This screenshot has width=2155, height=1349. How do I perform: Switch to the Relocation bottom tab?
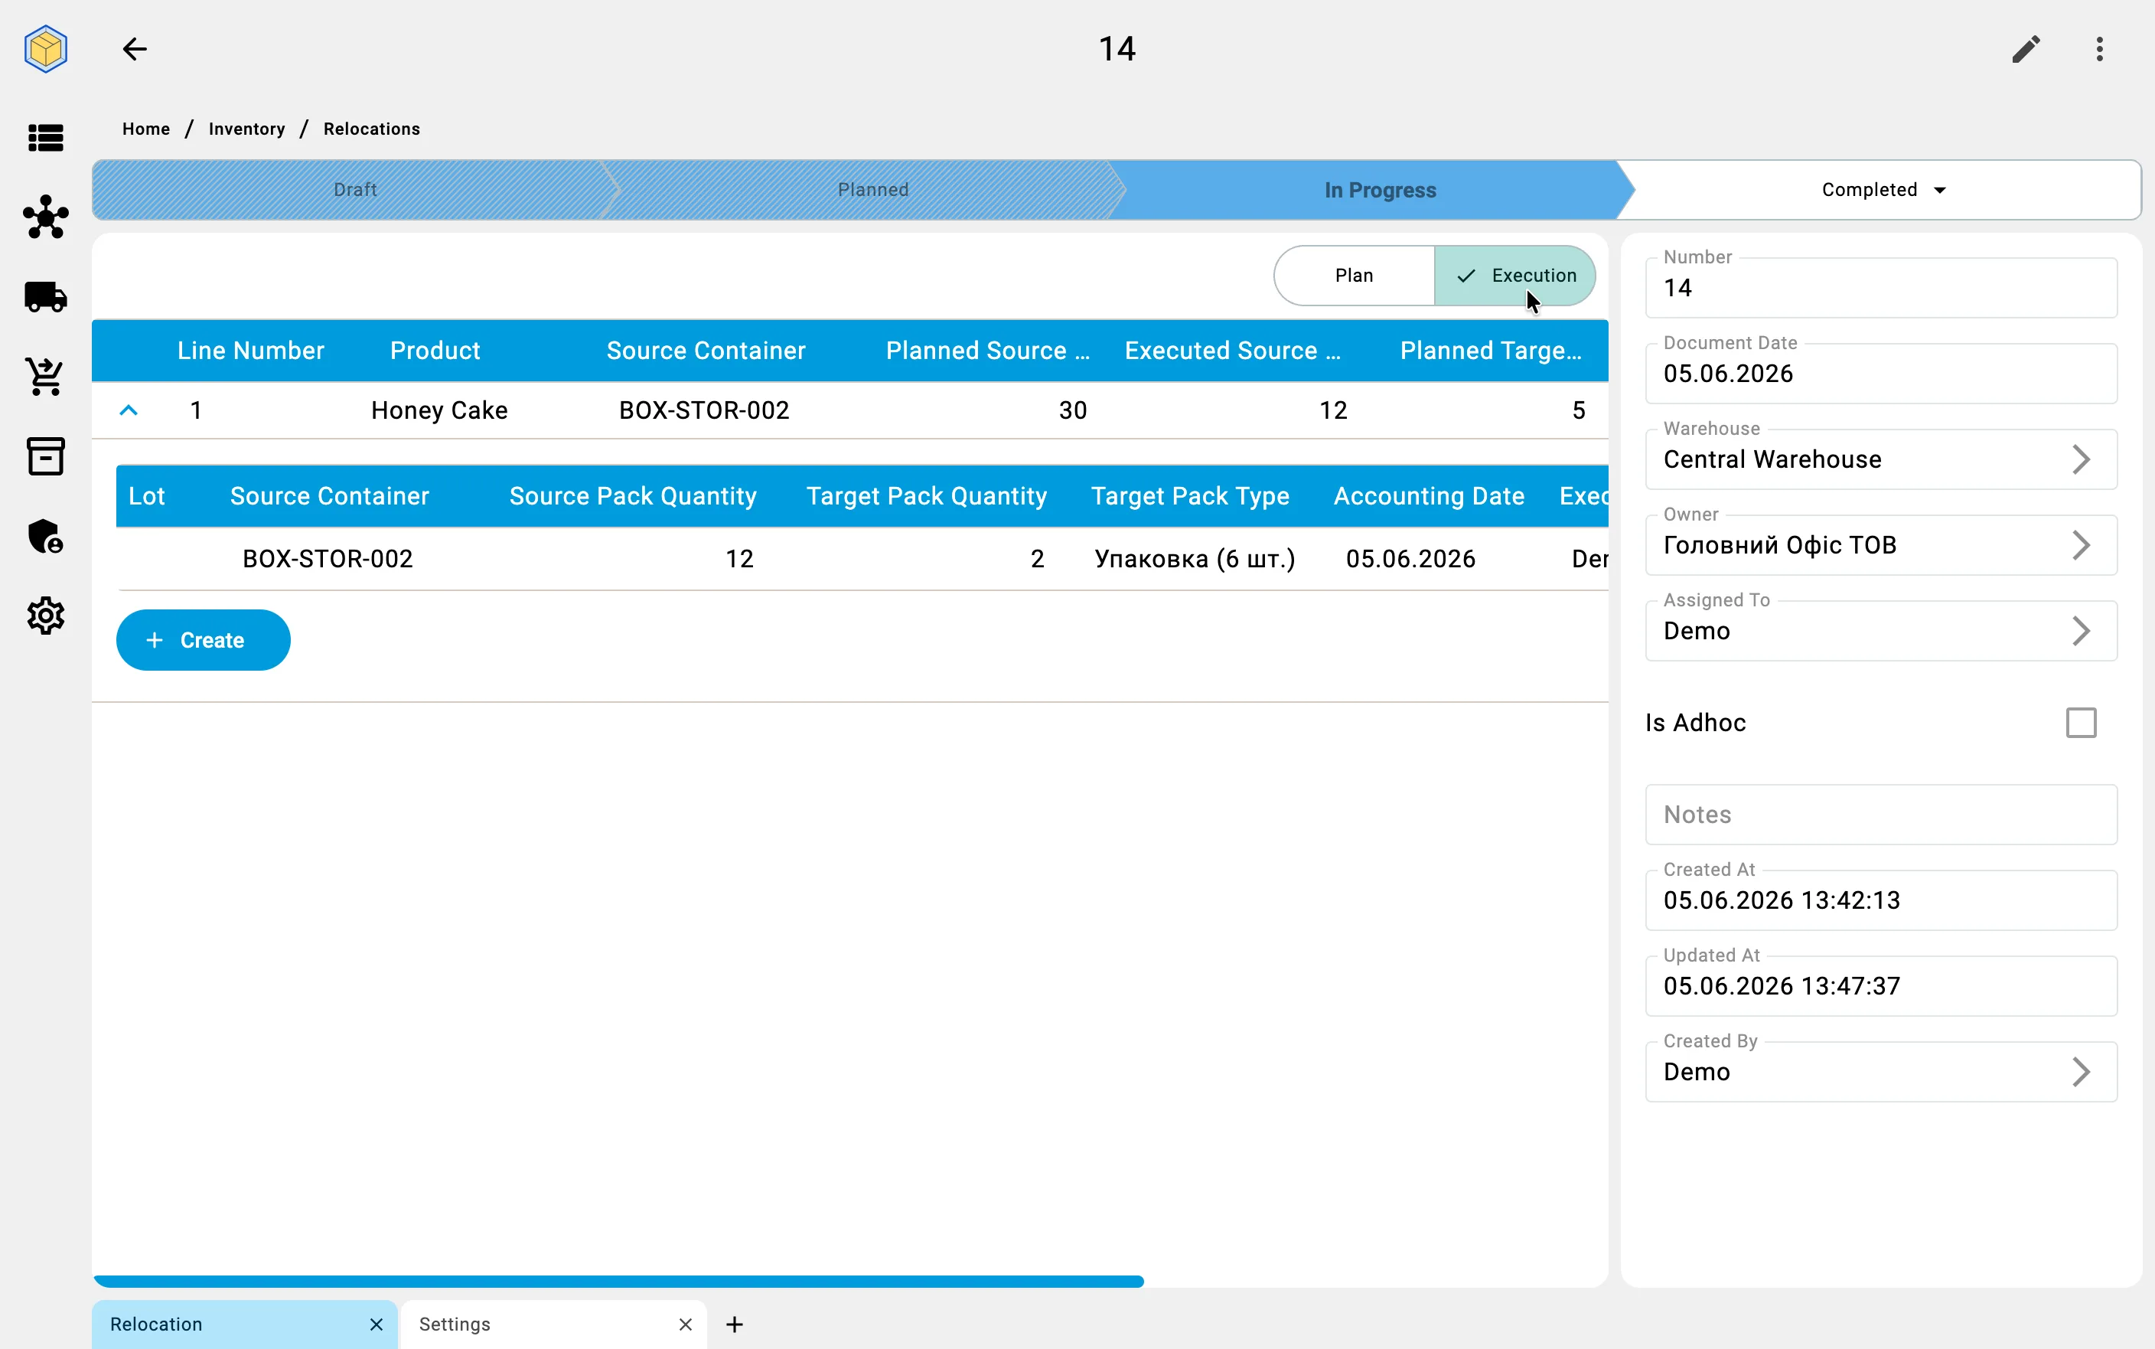coord(243,1324)
